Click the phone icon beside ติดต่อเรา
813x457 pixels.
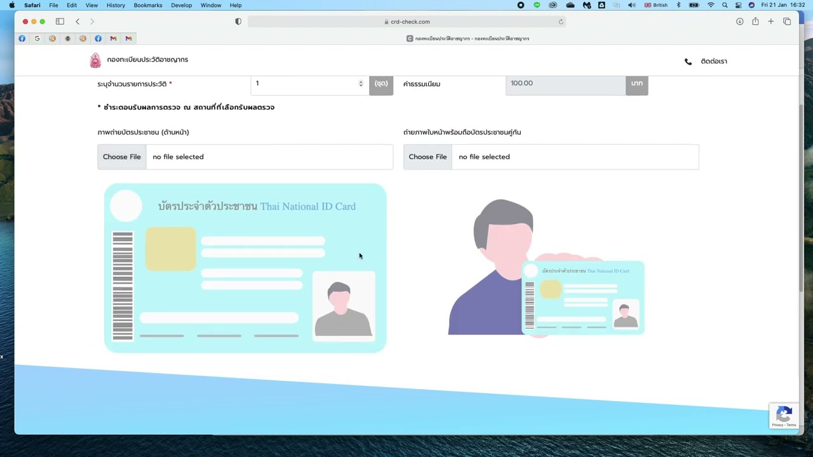coord(688,62)
